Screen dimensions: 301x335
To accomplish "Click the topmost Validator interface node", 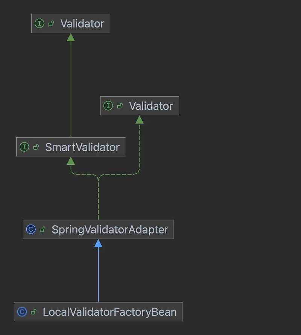I will click(x=71, y=23).
